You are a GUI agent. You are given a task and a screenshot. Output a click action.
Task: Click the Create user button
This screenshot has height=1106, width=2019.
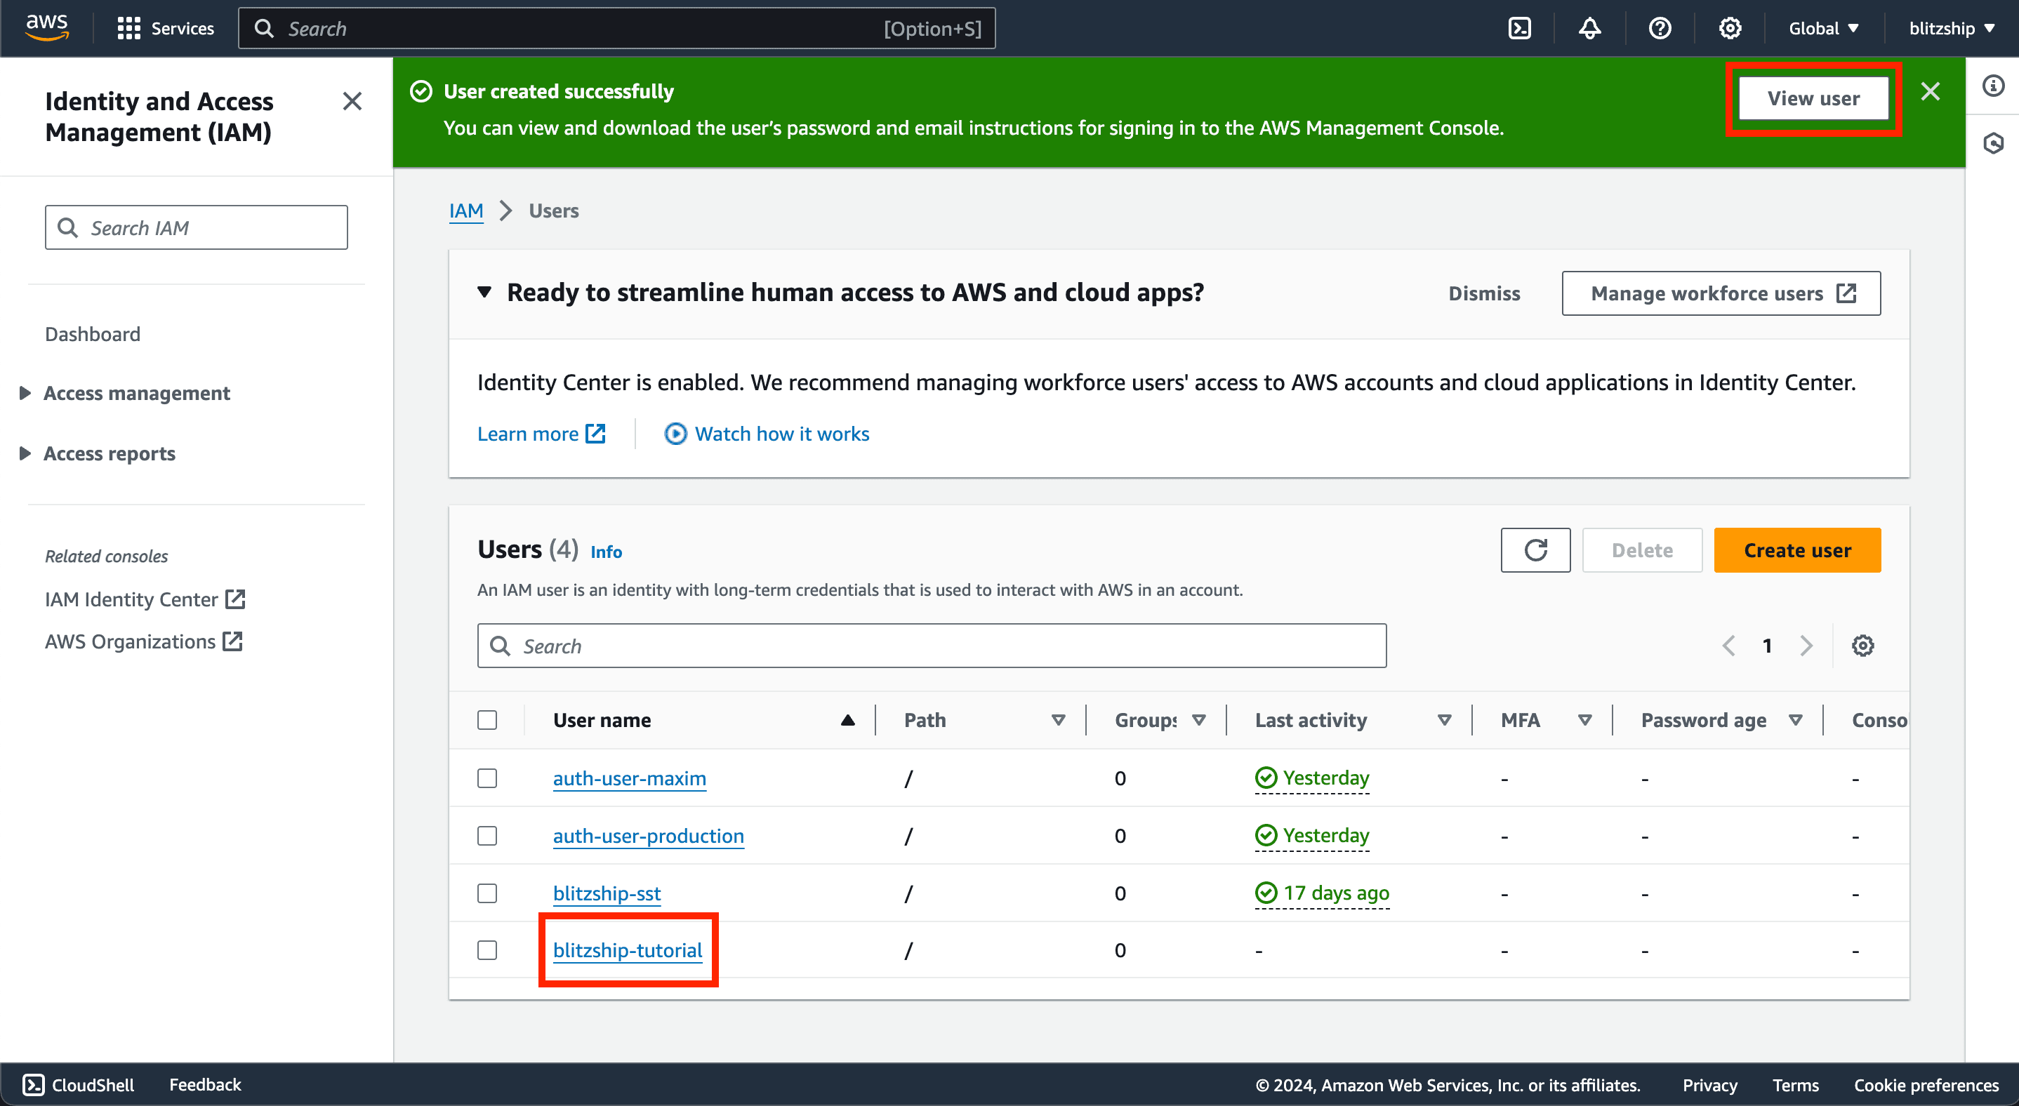pos(1797,550)
